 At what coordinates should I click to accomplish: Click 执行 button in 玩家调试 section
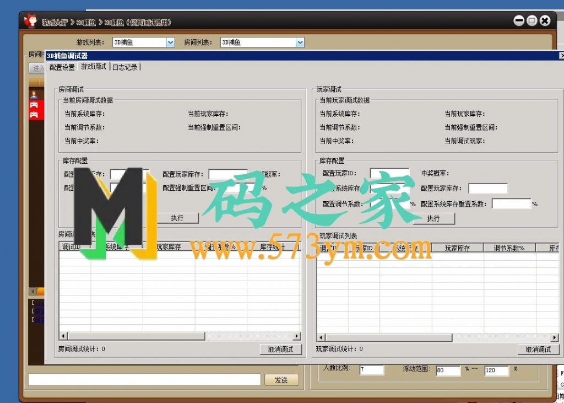[433, 219]
